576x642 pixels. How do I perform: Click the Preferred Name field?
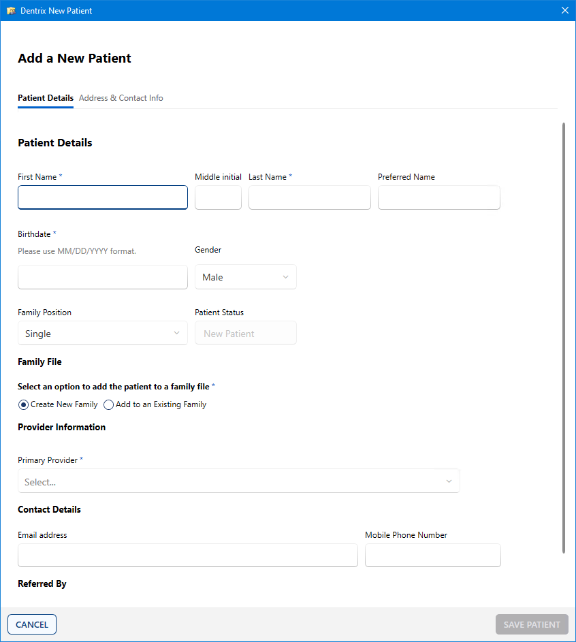[x=438, y=197]
